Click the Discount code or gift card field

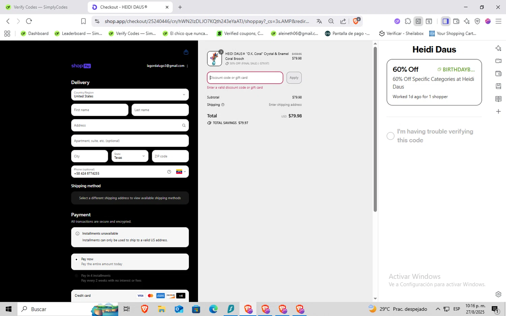(245, 78)
